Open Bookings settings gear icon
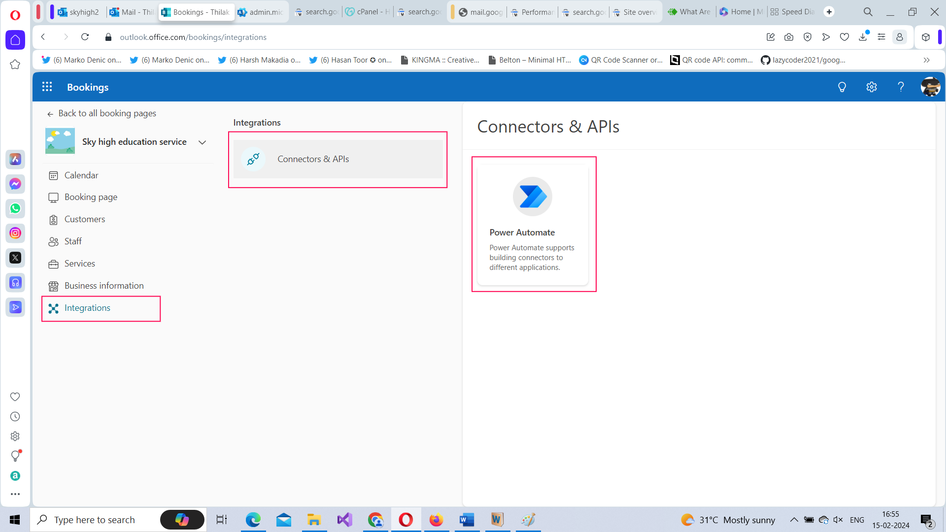The width and height of the screenshot is (946, 532). [x=871, y=87]
